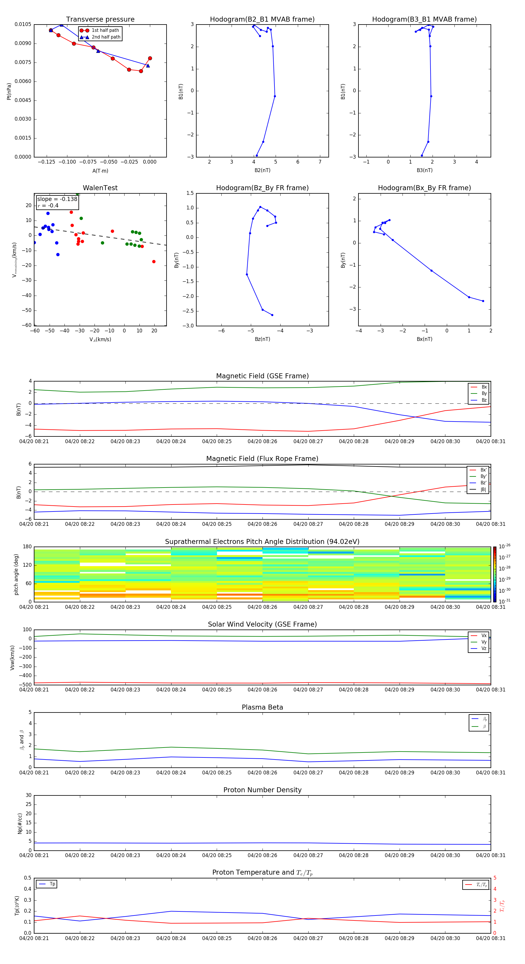Image resolution: width=525 pixels, height=964 pixels.
Task: Click the "Magnetic Field (Flux Rope Frame)" title
Action: click(262, 459)
